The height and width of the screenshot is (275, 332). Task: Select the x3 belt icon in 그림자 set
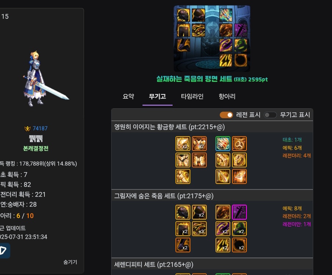pos(199,229)
